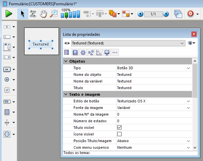
Task: Activate the hand pan tool
Action: [x=43, y=14]
